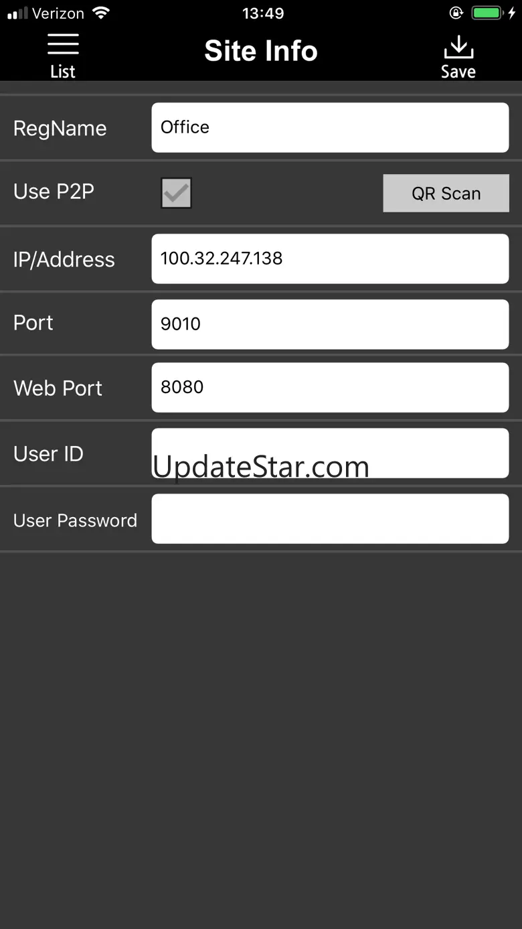
Task: Click into the User ID input field
Action: pyautogui.click(x=330, y=453)
